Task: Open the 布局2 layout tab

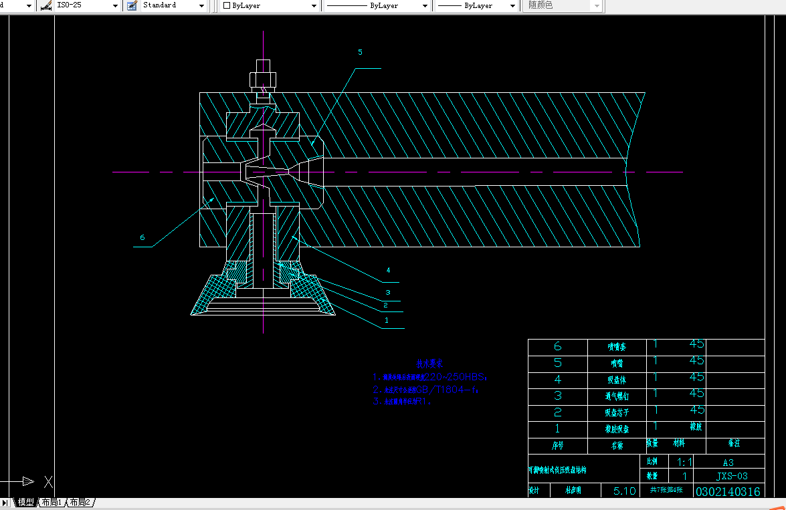Action: [x=80, y=502]
